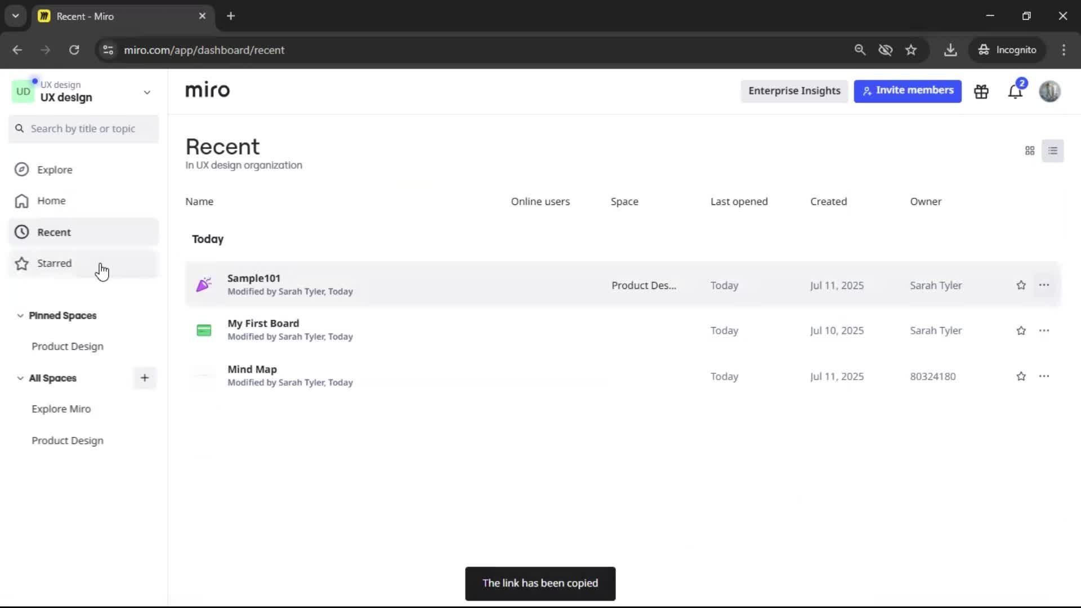Open Explore Miro space
The height and width of the screenshot is (608, 1081).
coord(61,409)
